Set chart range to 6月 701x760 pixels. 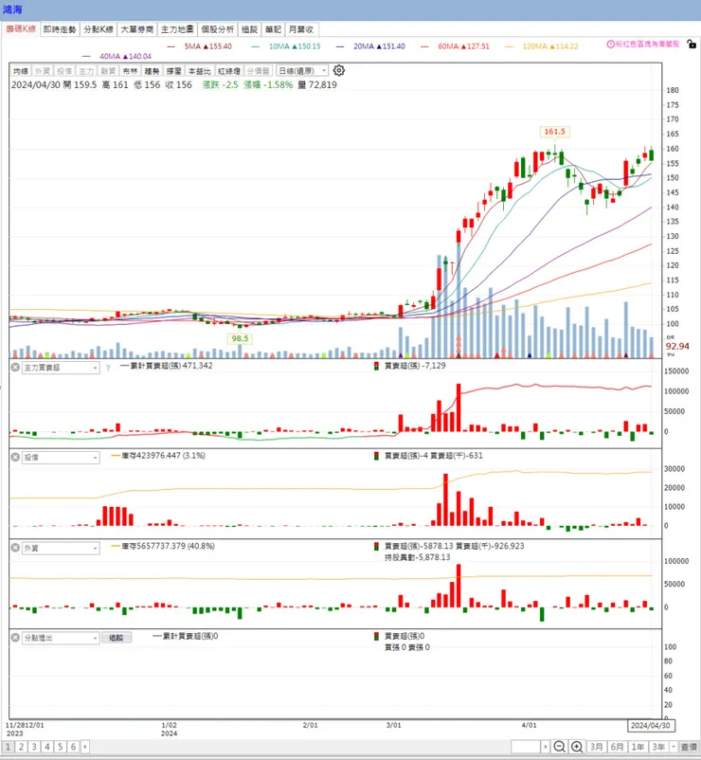click(x=618, y=747)
